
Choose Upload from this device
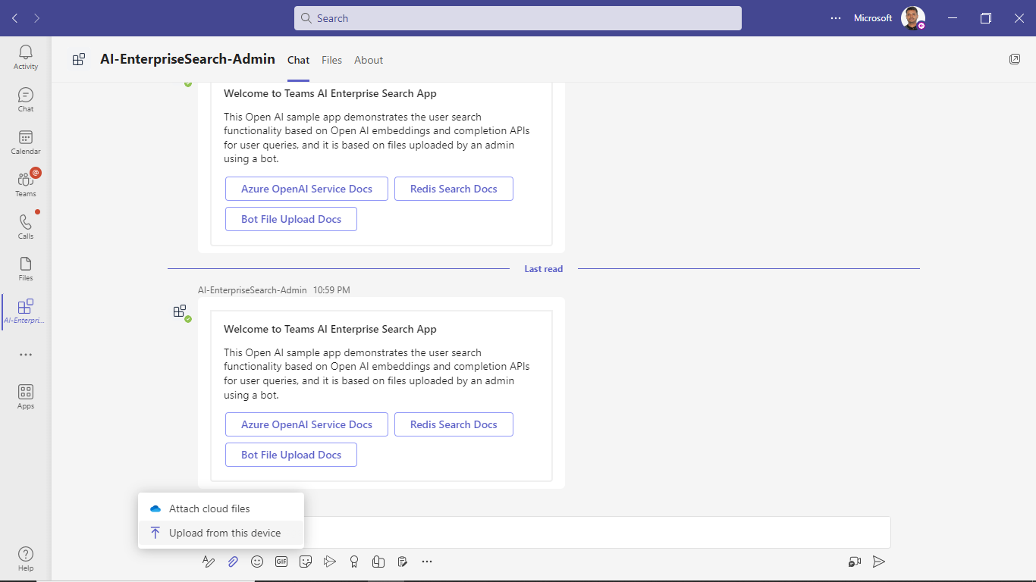click(x=221, y=533)
